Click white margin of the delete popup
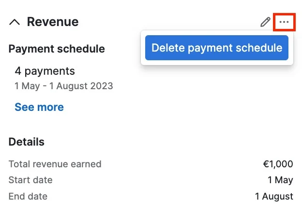Image resolution: width=302 pixels, height=215 pixels. tap(217, 63)
